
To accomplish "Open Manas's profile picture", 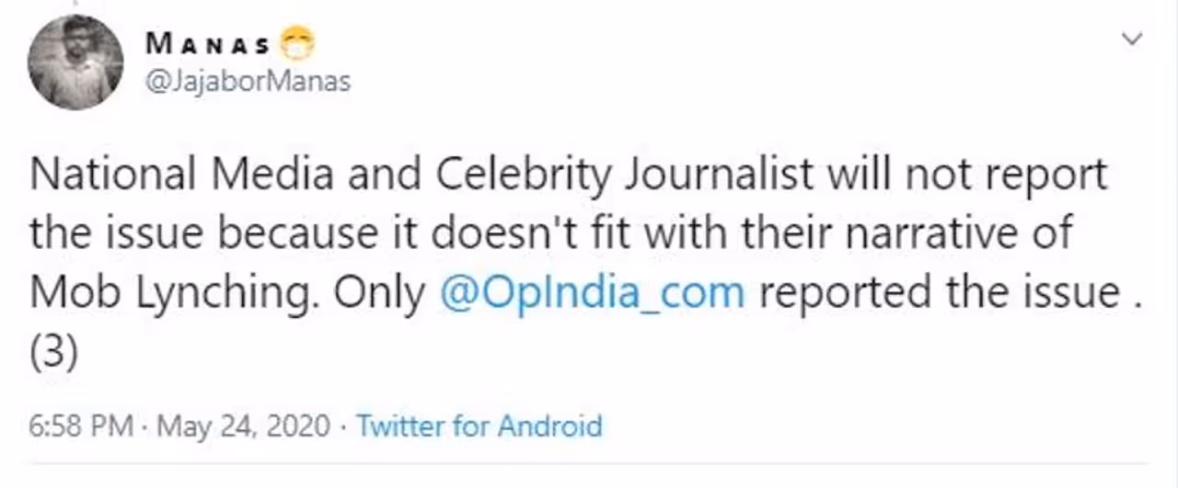I will click(x=75, y=62).
